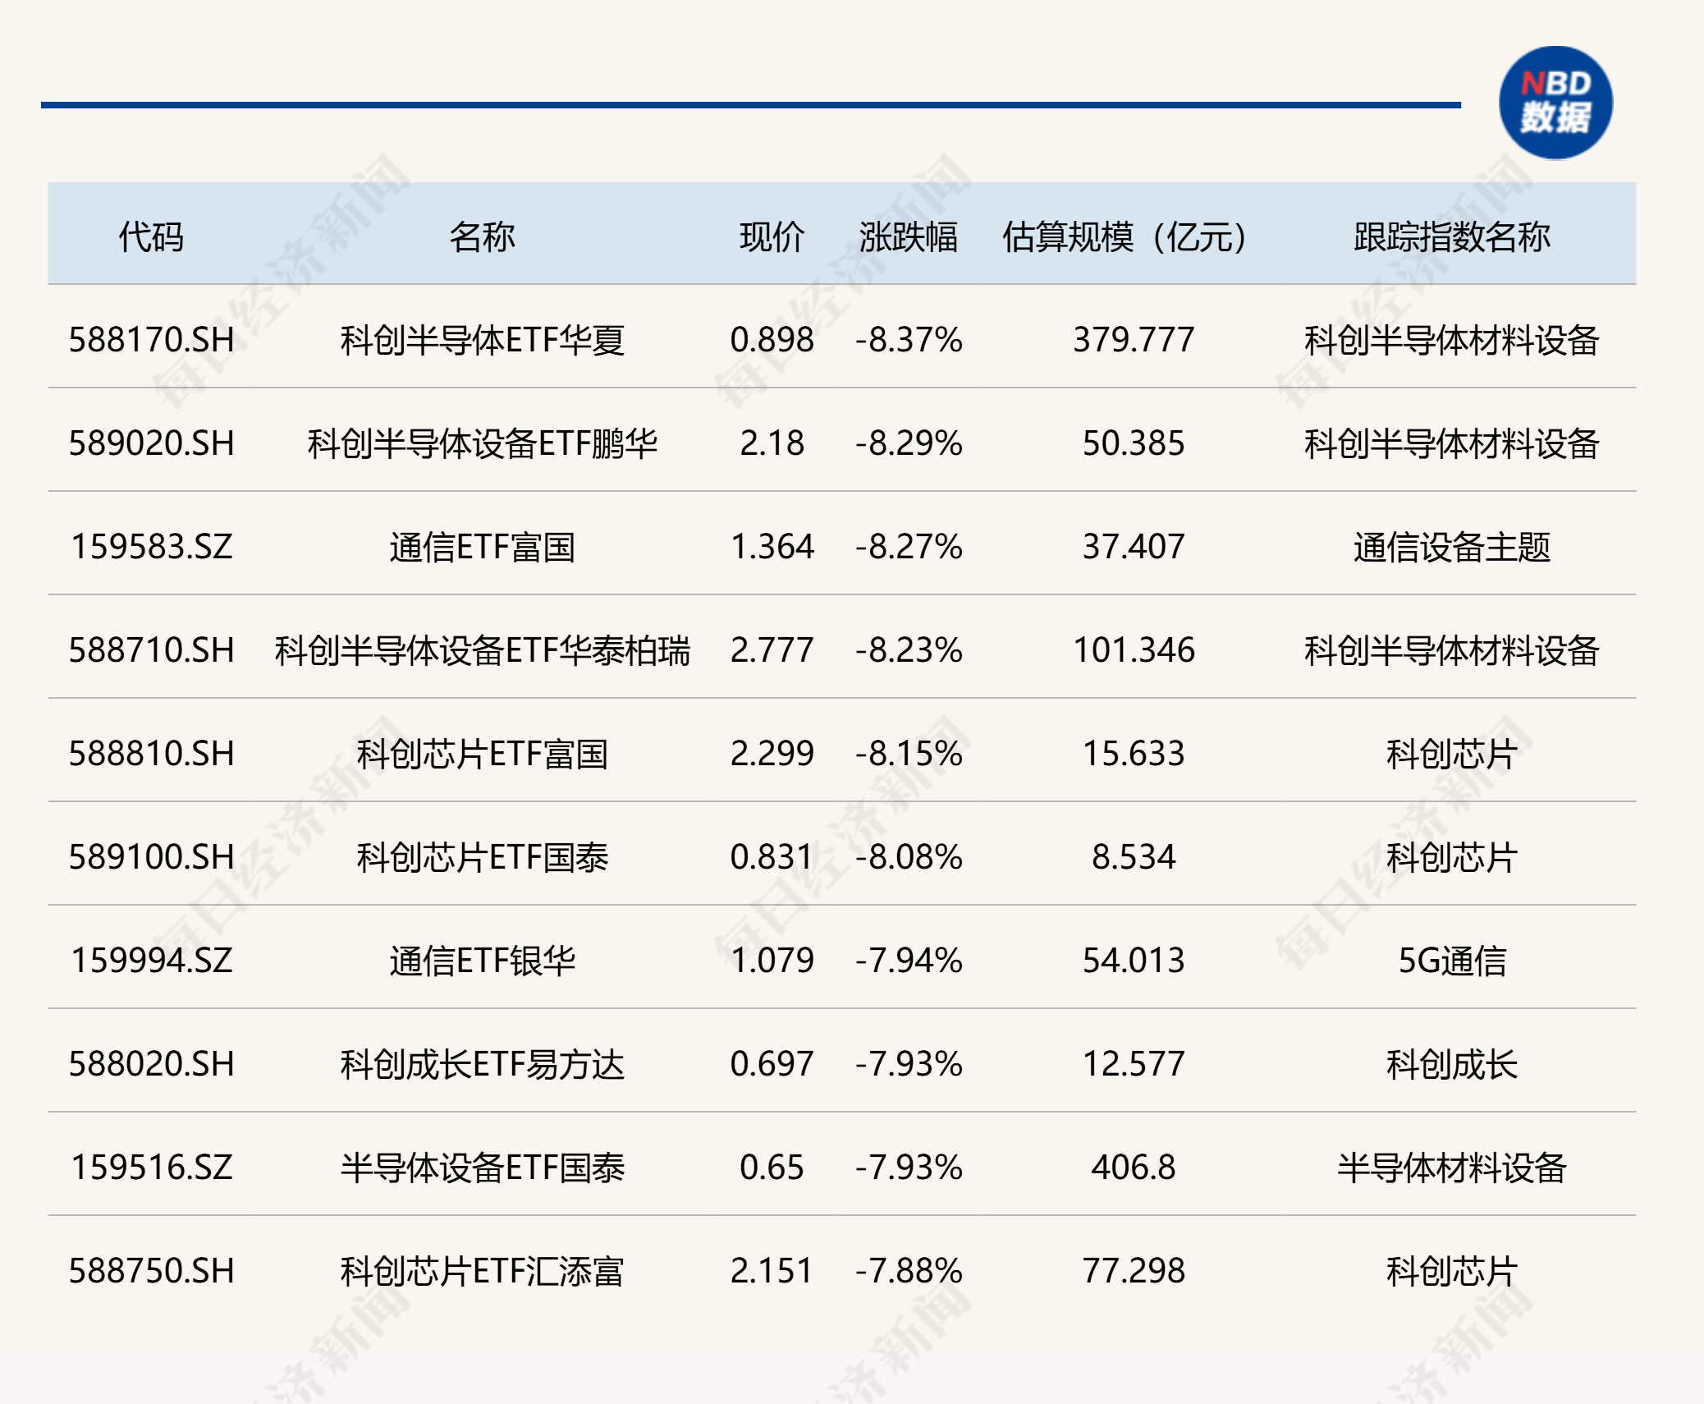1704x1404 pixels.
Task: Click 科创芯片 index in the 588810.SH row
Action: (1452, 754)
